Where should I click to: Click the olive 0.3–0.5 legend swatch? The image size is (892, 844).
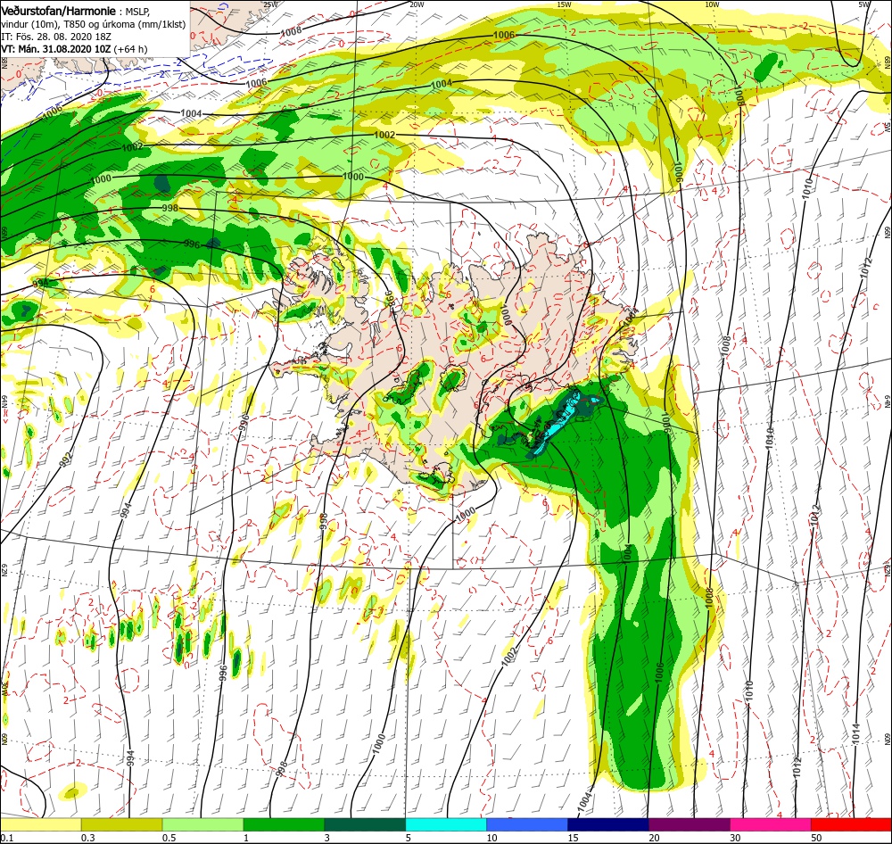(121, 824)
